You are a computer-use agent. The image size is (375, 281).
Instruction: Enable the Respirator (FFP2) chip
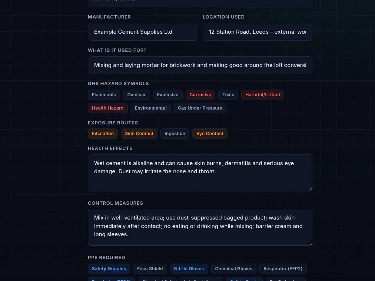click(x=283, y=268)
